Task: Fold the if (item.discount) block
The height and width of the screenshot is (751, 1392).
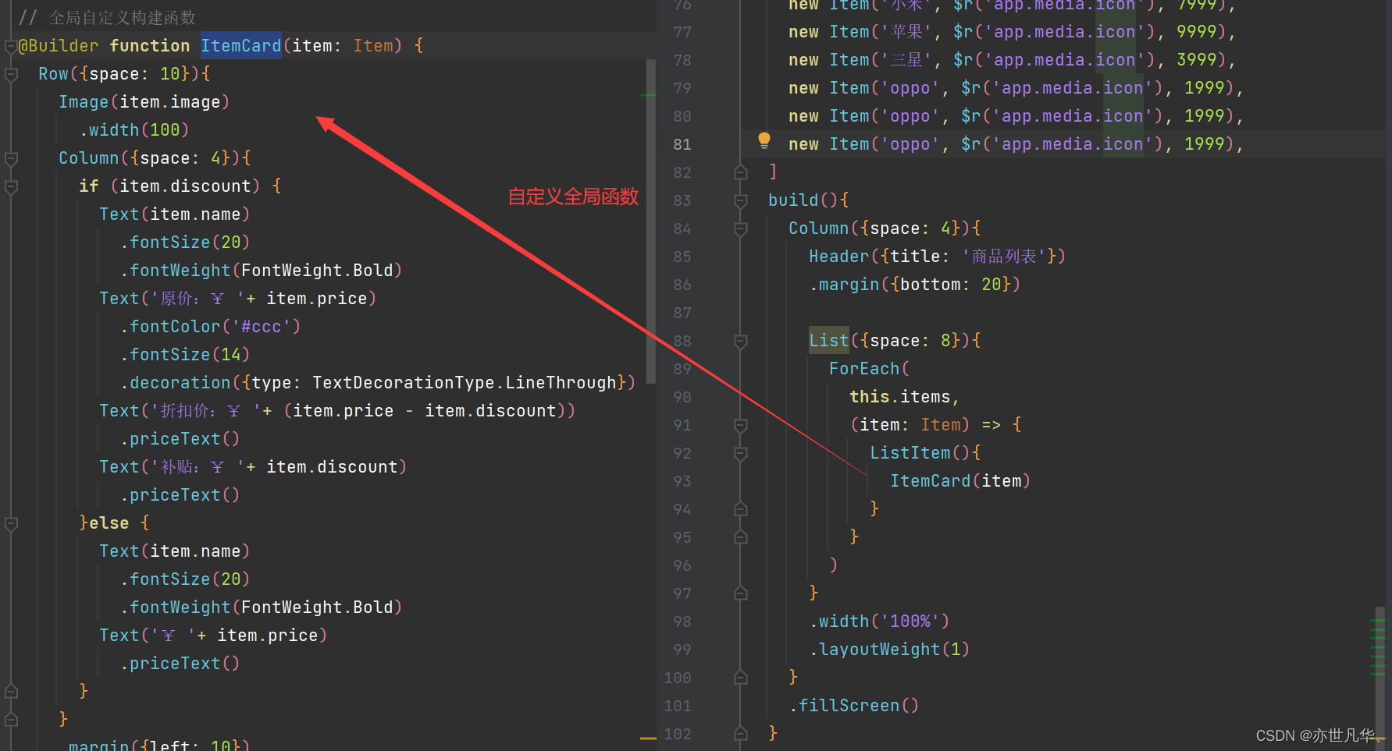Action: click(x=11, y=187)
